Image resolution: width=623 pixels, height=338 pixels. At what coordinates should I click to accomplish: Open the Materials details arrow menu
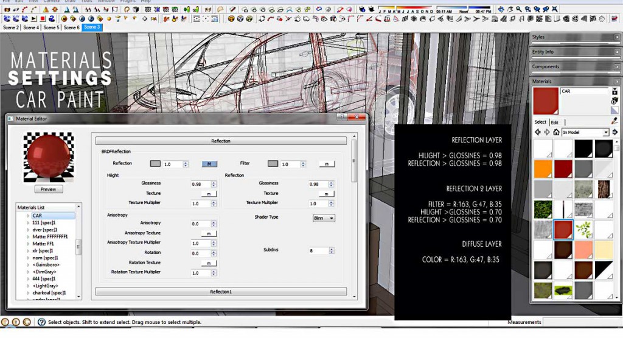(615, 132)
